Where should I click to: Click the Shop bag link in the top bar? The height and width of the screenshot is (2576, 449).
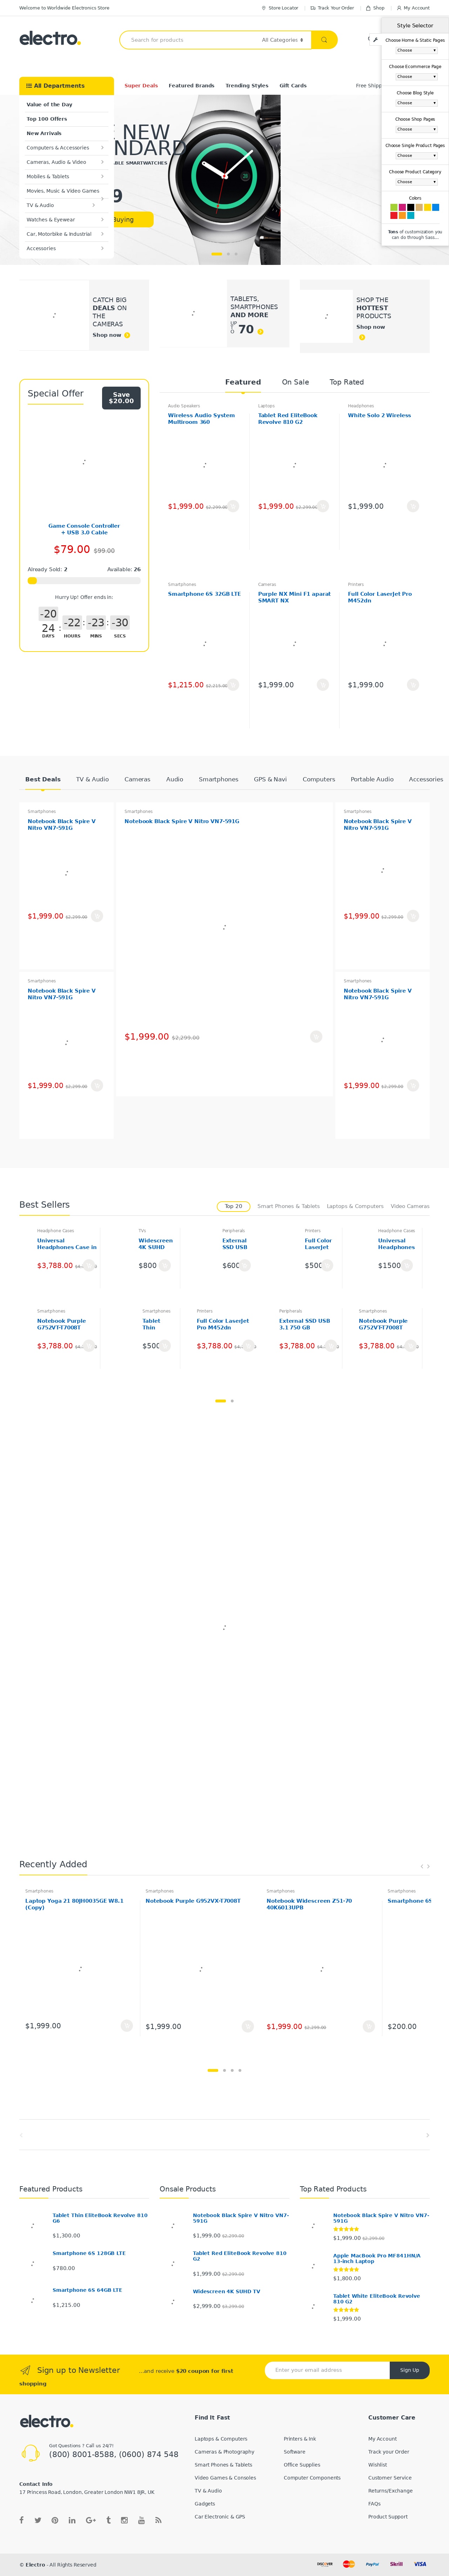[375, 8]
